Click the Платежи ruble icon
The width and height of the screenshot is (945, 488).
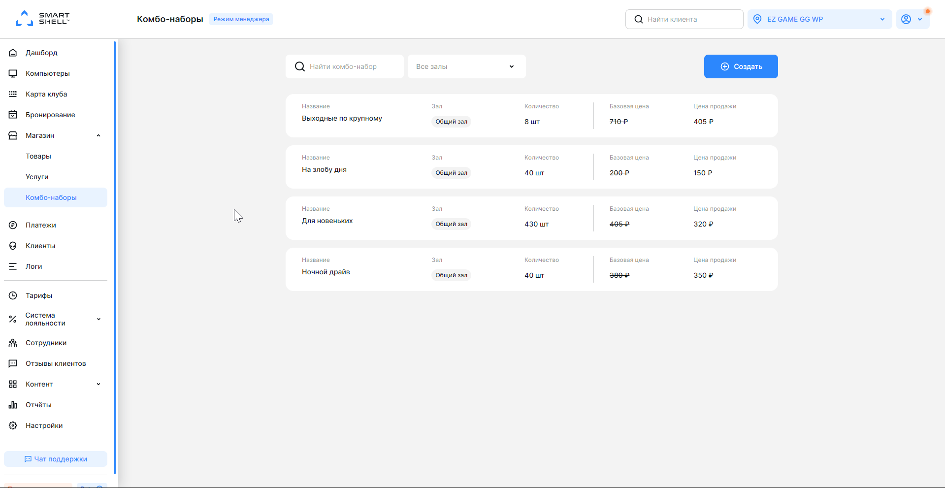(x=13, y=225)
